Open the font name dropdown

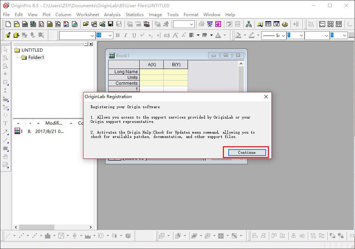[x=91, y=35]
